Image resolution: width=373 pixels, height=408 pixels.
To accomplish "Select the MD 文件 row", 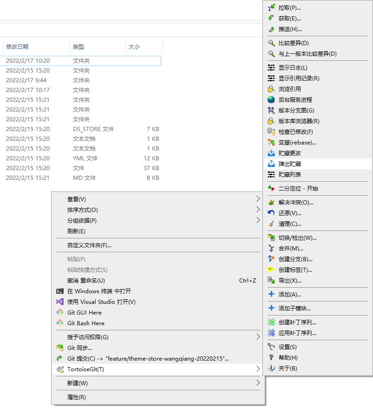I will pyautogui.click(x=80, y=178).
